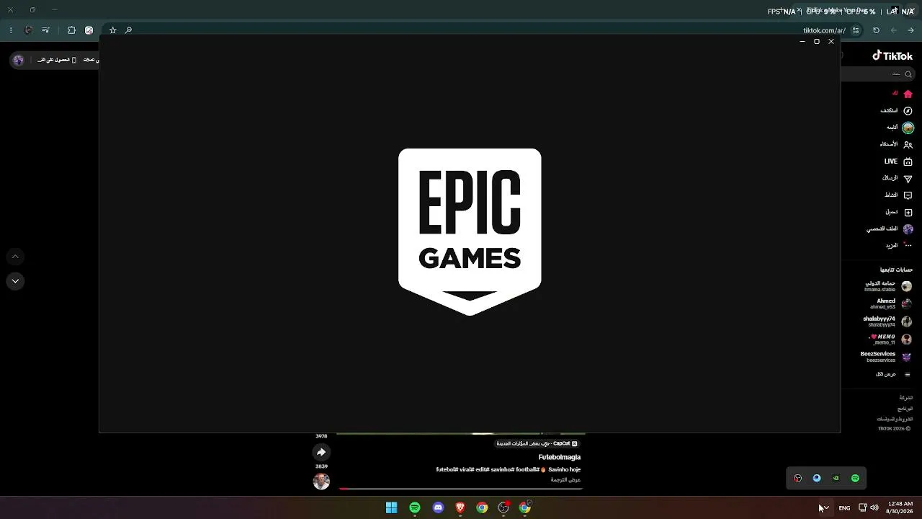Maximize the Epic Games launcher window

tap(817, 42)
